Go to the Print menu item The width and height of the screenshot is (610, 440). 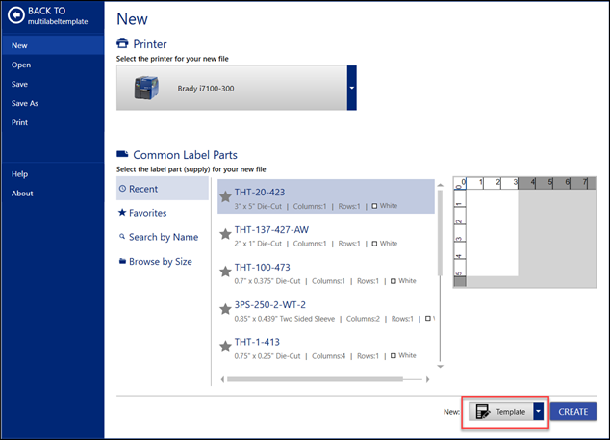[x=19, y=122]
